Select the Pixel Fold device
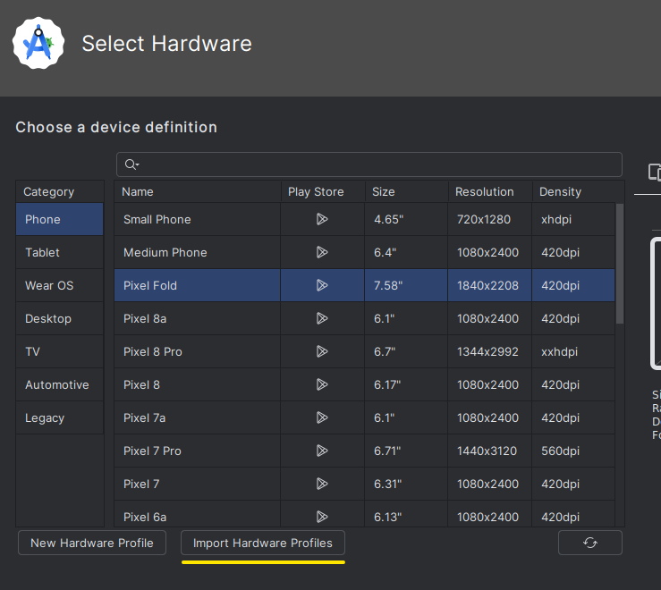The width and height of the screenshot is (661, 590). 198,285
